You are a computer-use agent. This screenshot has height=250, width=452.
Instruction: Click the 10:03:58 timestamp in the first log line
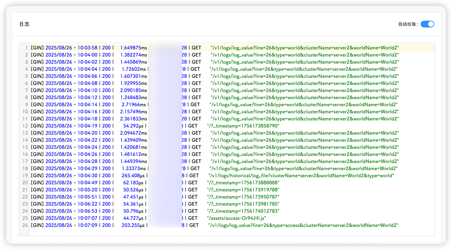87,48
